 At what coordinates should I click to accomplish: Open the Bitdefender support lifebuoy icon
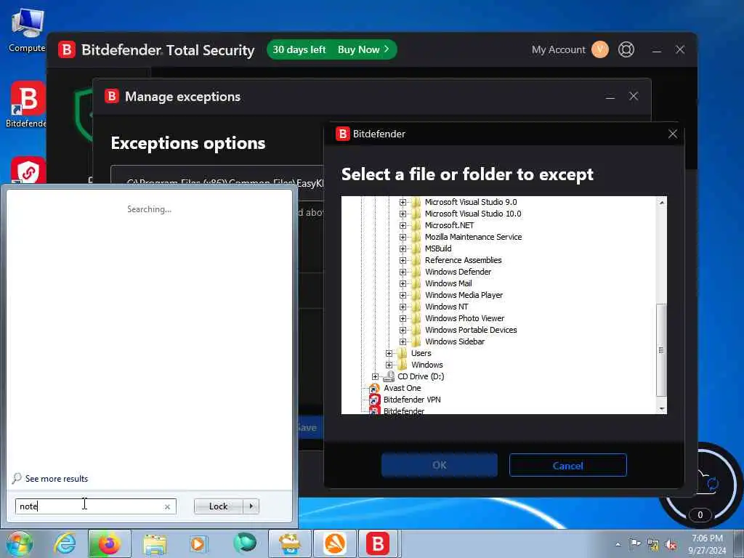click(626, 49)
